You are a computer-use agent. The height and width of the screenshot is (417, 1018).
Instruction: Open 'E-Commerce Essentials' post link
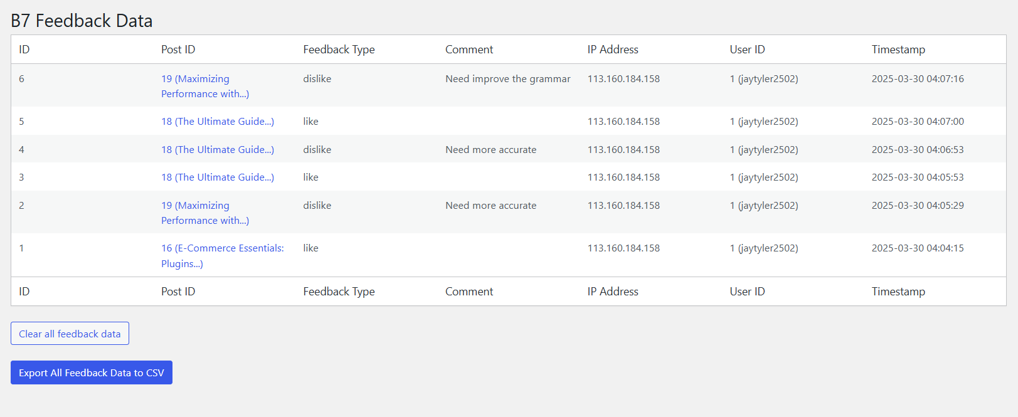[223, 256]
